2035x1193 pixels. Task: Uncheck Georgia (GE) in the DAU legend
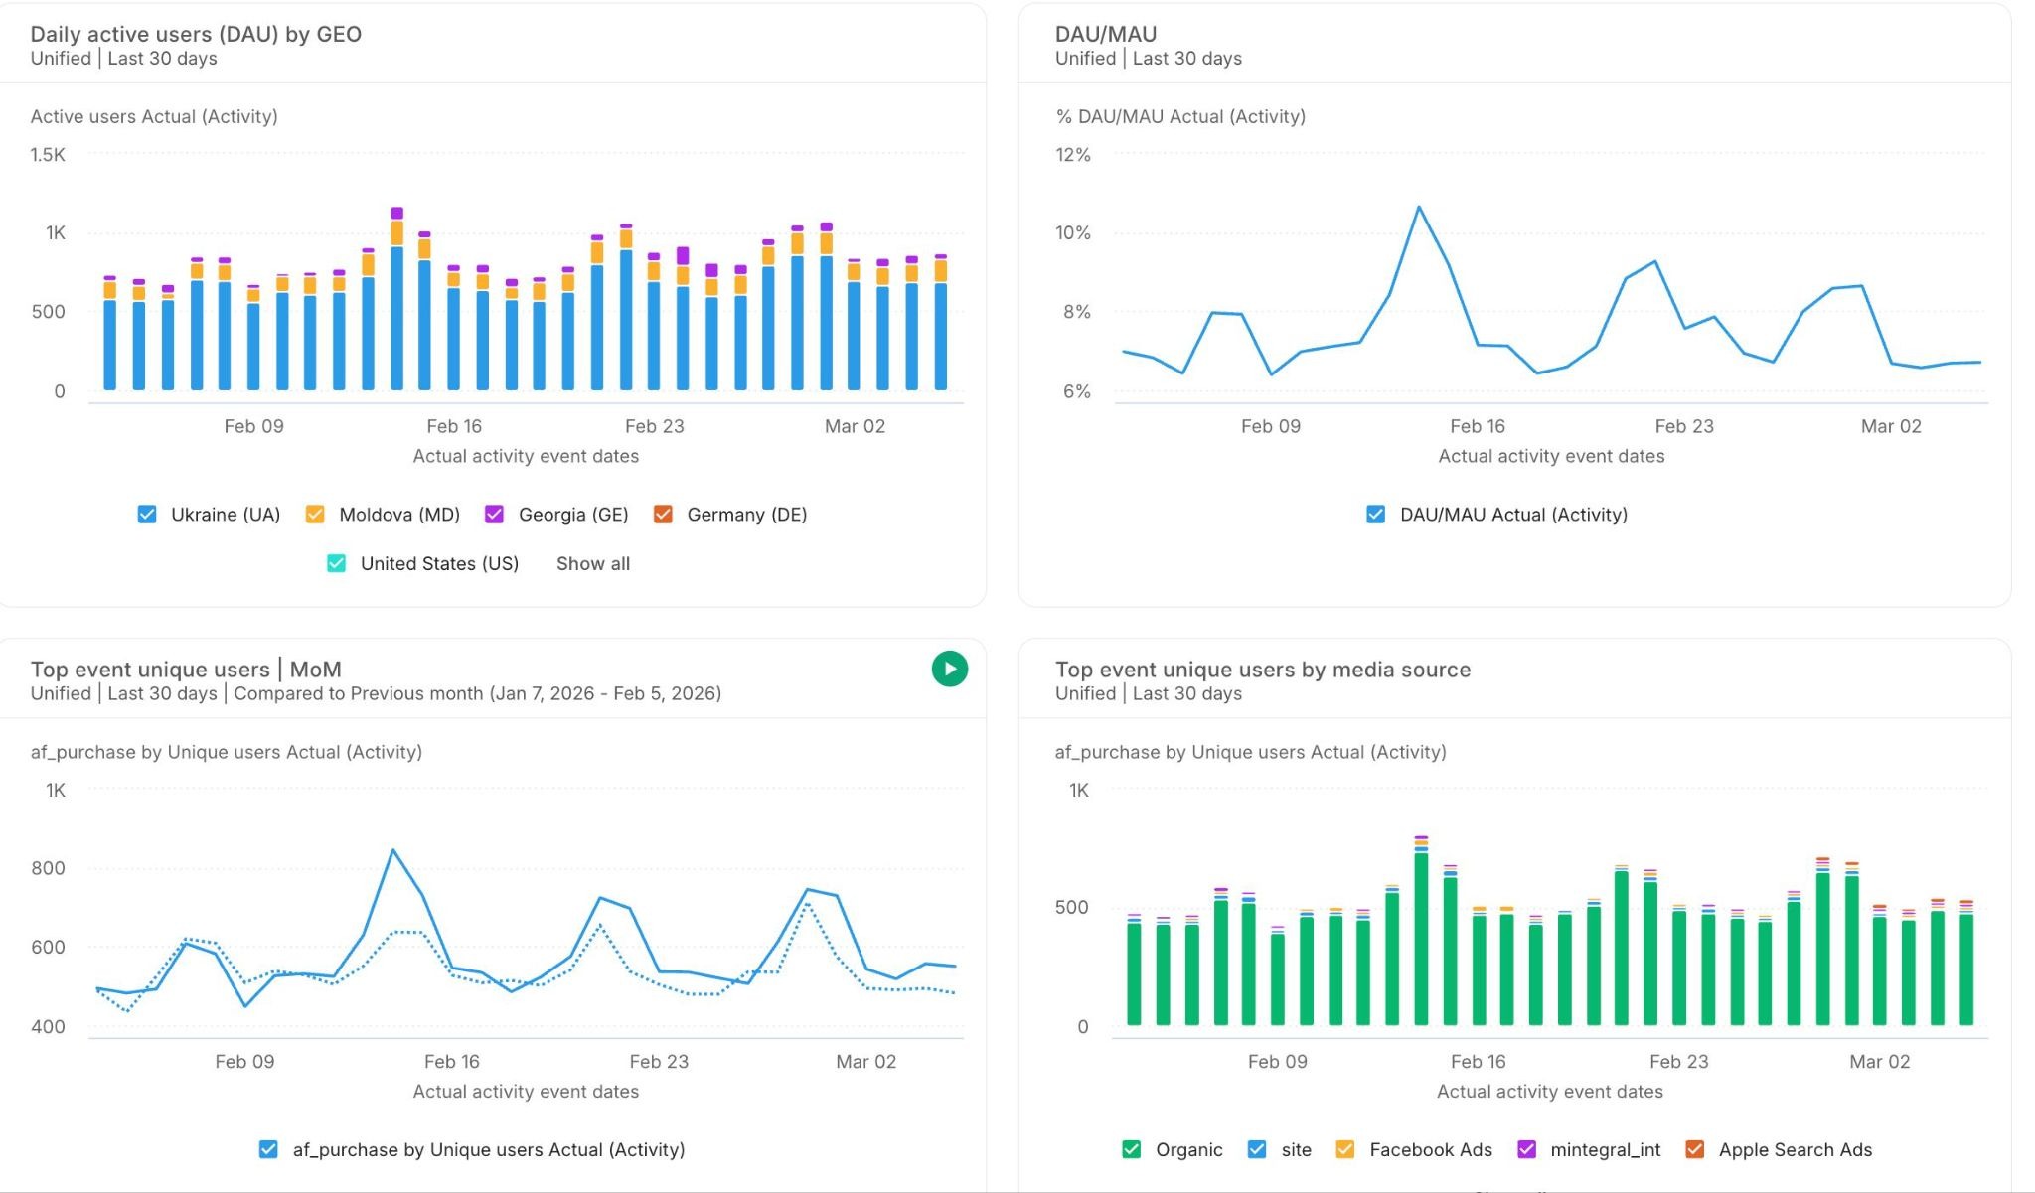(x=494, y=515)
